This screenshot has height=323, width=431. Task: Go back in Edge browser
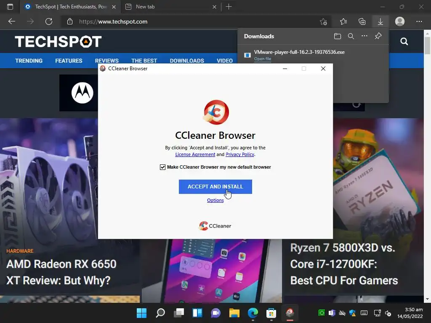(12, 21)
